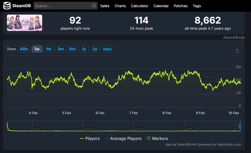Image resolution: width=251 pixels, height=153 pixels.
Task: Set chart zoom to 1m
Action: [49, 49]
